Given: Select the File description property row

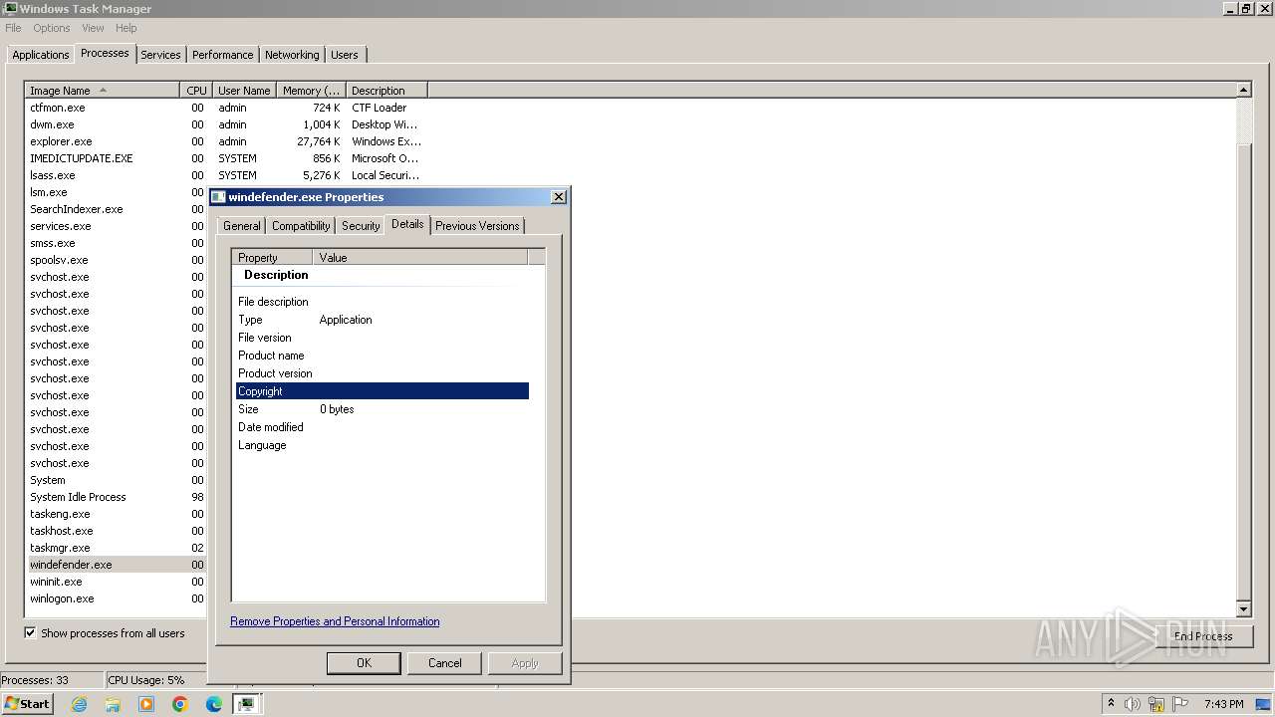Looking at the screenshot, I should pyautogui.click(x=382, y=302).
